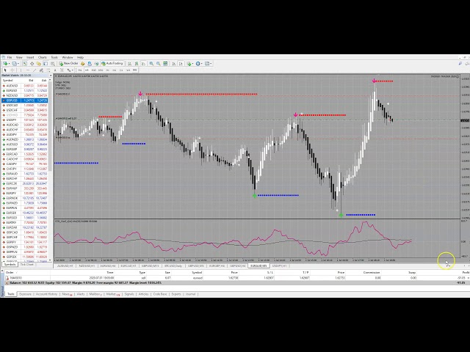Open the New Chart dropdown arrow
Image resolution: width=470 pixels, height=352 pixels.
9,64
